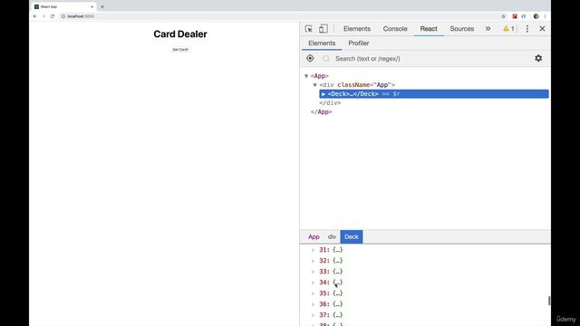This screenshot has width=580, height=326.
Task: Show more DevTools tabs chevron
Action: 488,29
